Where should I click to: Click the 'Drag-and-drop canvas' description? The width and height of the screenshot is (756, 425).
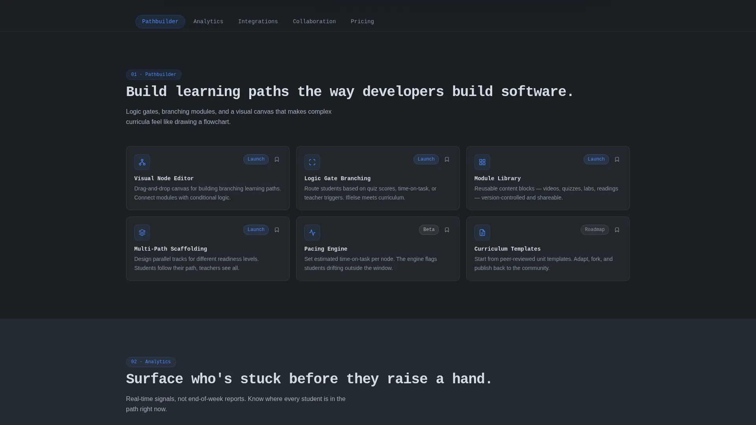click(208, 193)
